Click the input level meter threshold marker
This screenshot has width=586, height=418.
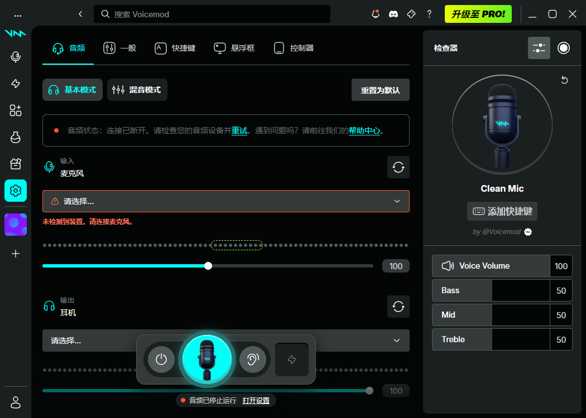coord(237,245)
